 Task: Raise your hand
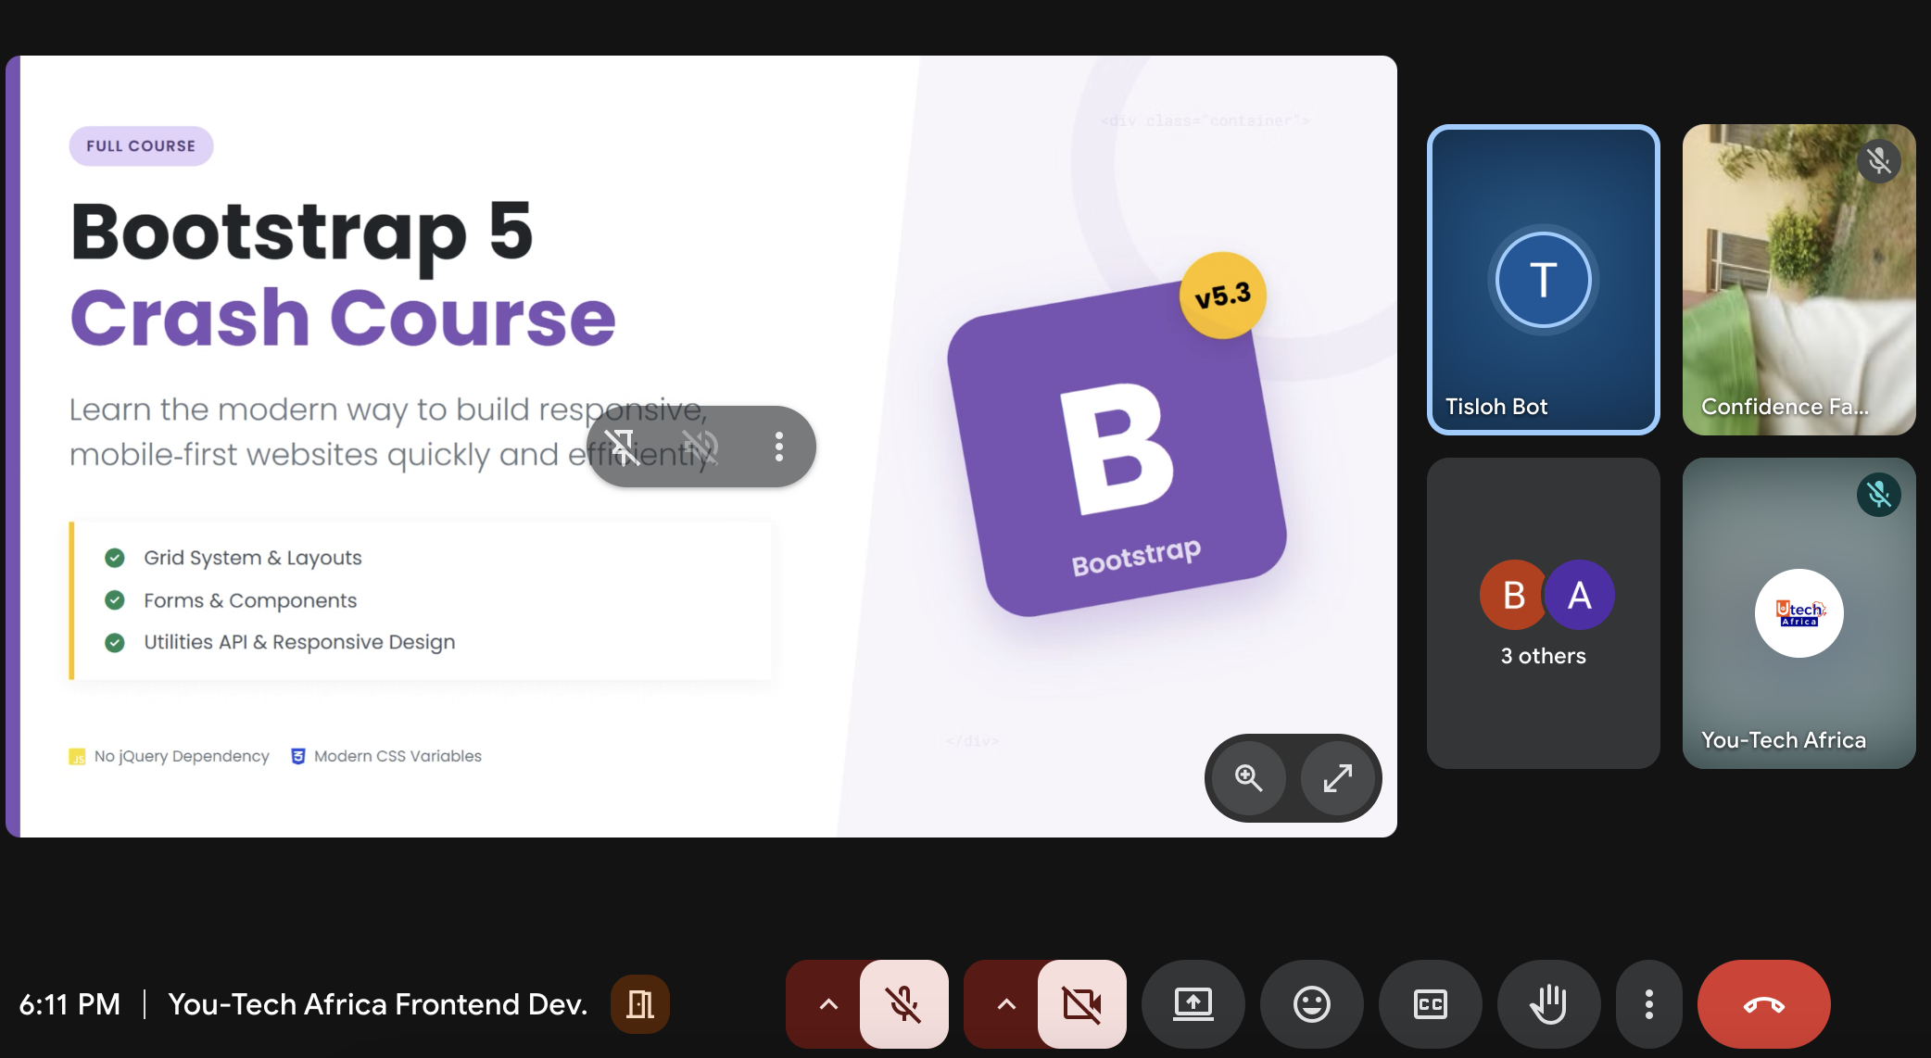(1548, 1004)
